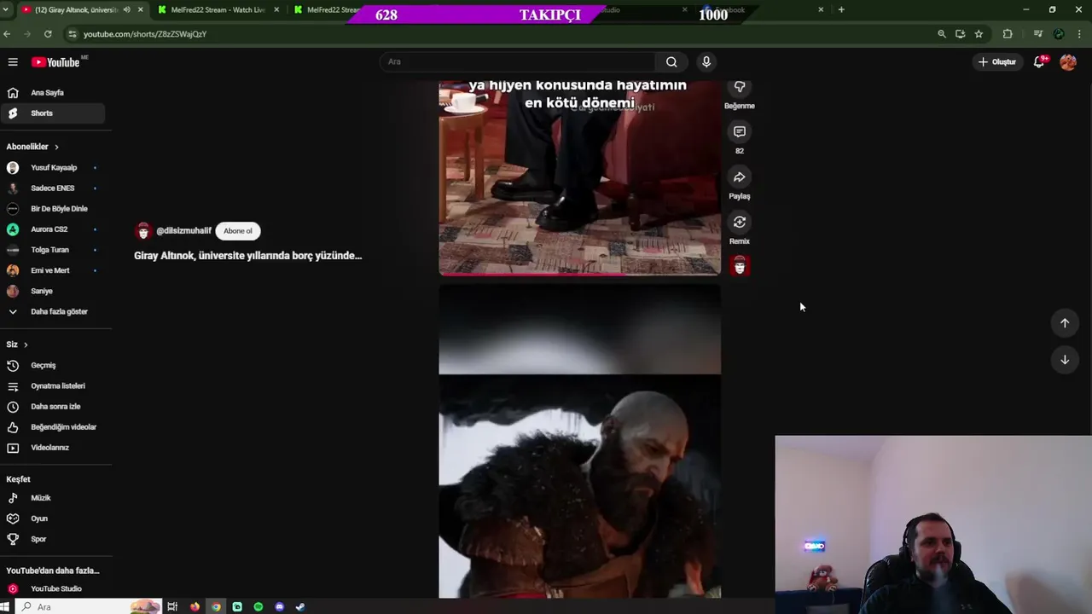This screenshot has height=614, width=1092.
Task: Select Shorts in sidebar
Action: click(x=52, y=113)
